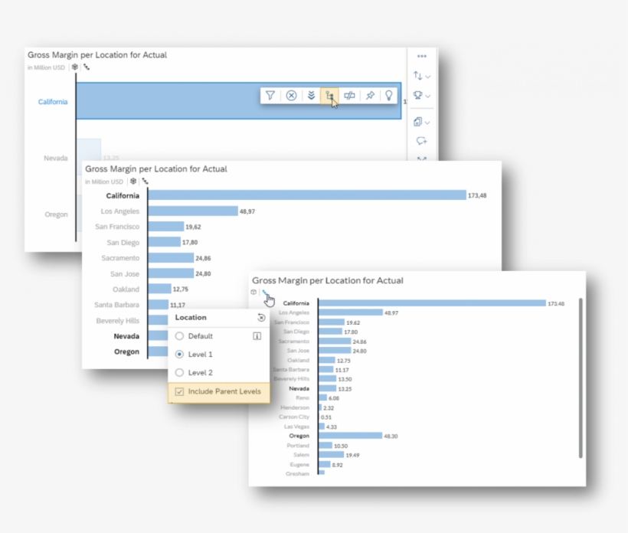The image size is (628, 533).
Task: Select the highlighted hierarchy drill icon
Action: click(330, 96)
